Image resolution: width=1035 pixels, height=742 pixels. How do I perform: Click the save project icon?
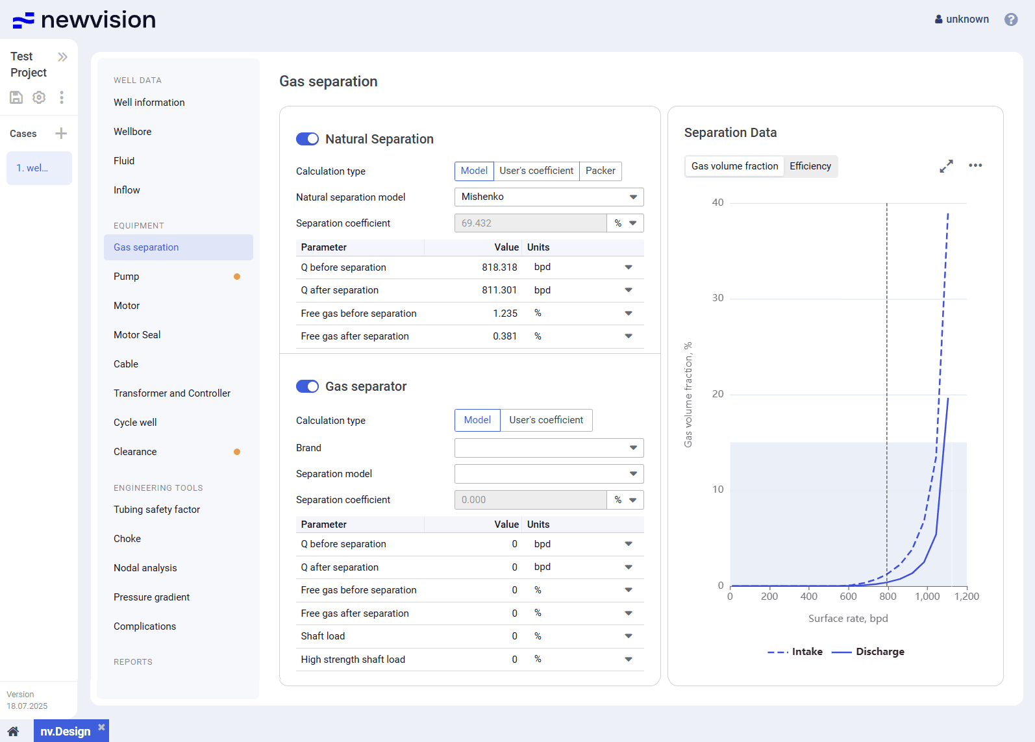point(16,97)
